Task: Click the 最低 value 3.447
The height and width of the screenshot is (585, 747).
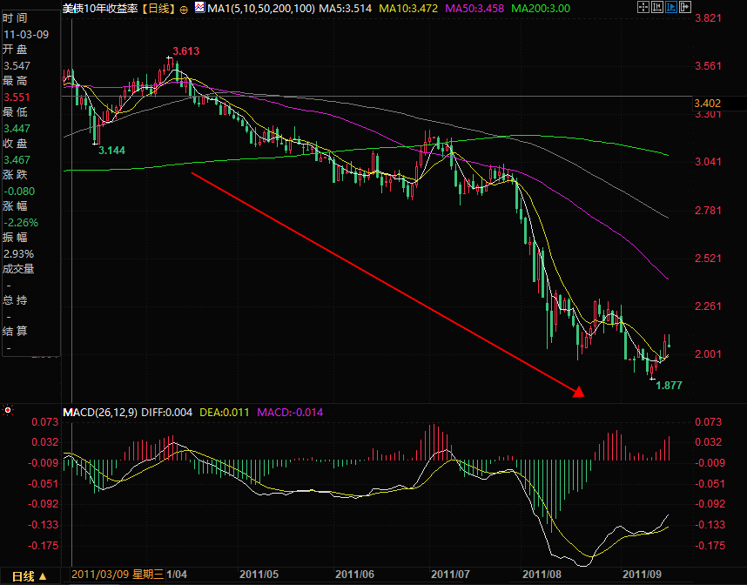Action: (x=17, y=129)
